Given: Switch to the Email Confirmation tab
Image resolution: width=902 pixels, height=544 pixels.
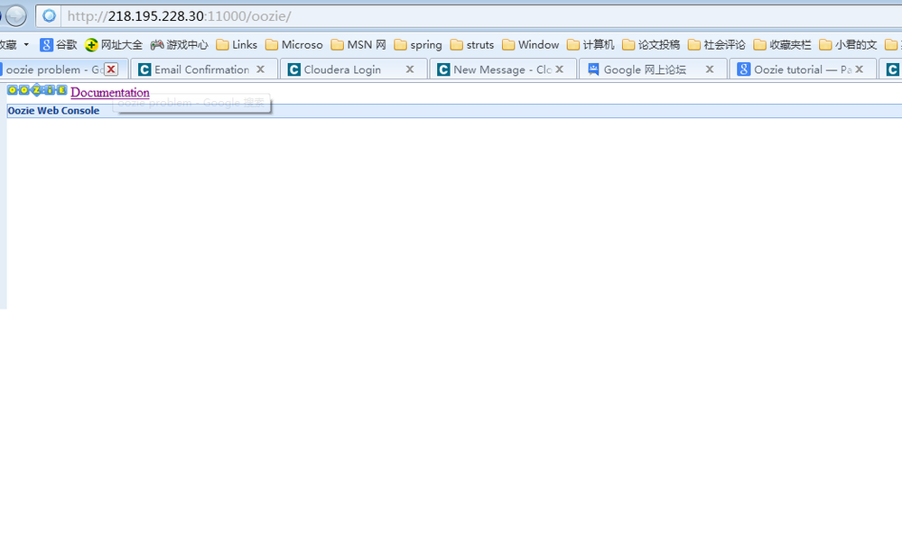Looking at the screenshot, I should coord(201,69).
